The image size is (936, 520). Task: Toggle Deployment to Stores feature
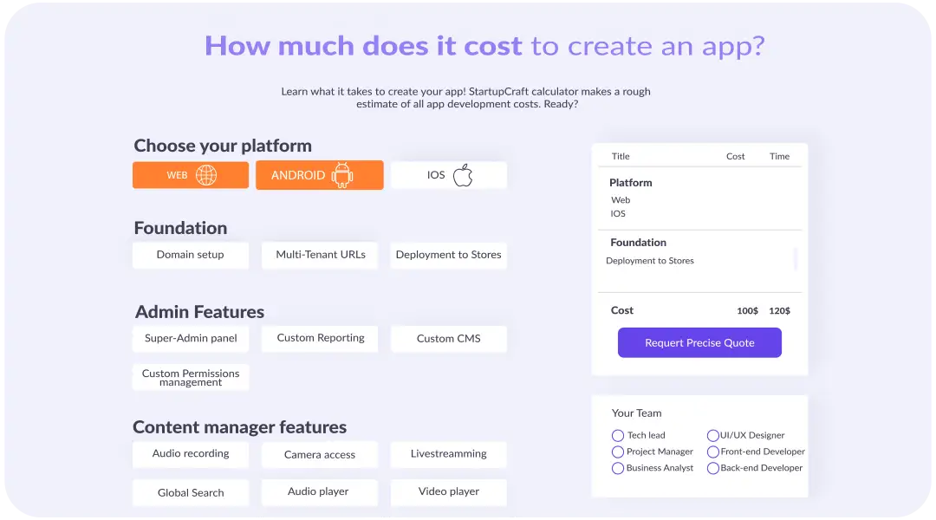[x=449, y=255]
